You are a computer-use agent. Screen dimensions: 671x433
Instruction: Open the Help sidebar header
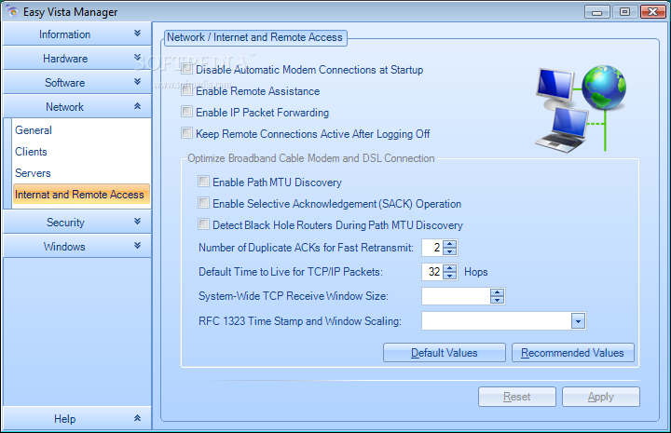click(x=77, y=418)
